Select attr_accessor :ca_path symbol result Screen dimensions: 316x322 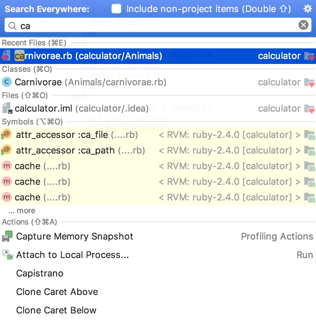pos(80,150)
